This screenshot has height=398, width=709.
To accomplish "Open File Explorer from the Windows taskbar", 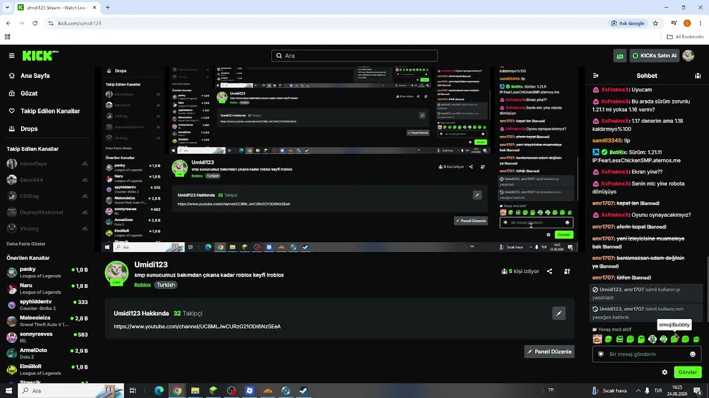I will (195, 390).
